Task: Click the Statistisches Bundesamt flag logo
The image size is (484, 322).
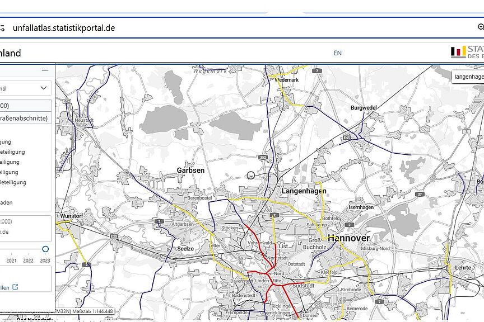Action: pyautogui.click(x=458, y=53)
